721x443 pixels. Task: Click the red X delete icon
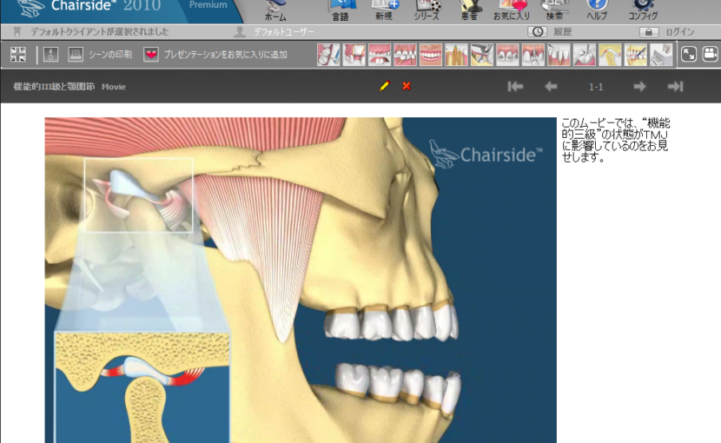(407, 86)
